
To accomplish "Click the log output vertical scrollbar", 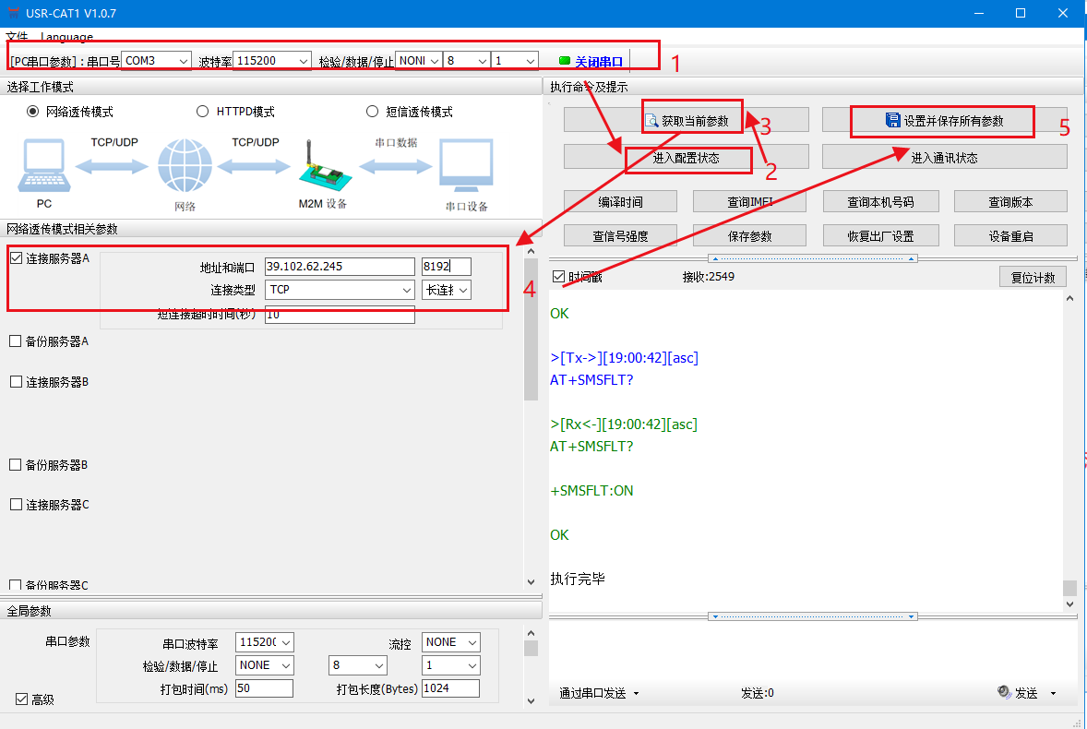I will pos(1069,443).
